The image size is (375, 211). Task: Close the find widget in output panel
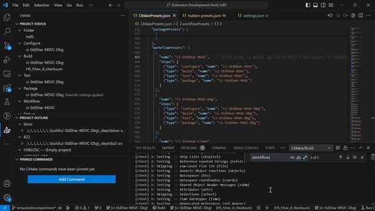tap(362, 158)
